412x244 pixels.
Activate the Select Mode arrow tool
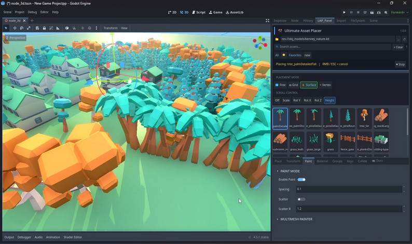click(6, 28)
